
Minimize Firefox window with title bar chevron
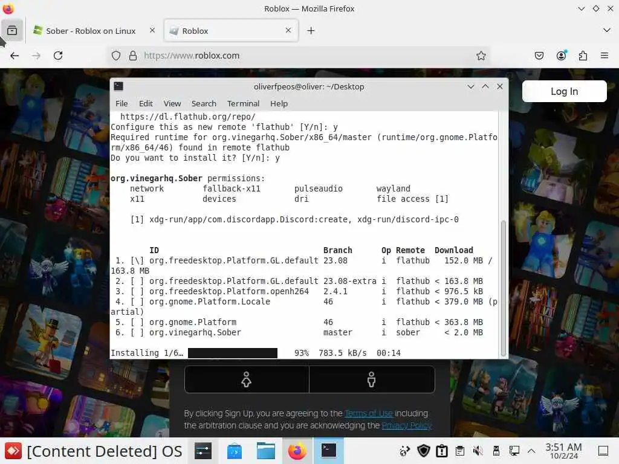(581, 8)
